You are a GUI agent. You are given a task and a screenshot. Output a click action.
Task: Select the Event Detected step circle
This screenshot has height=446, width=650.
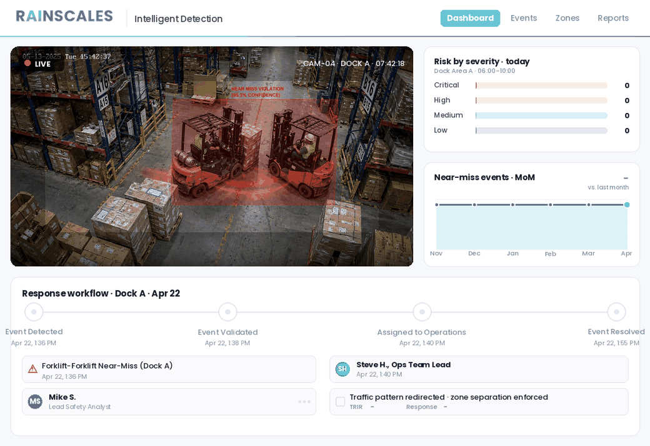click(34, 312)
